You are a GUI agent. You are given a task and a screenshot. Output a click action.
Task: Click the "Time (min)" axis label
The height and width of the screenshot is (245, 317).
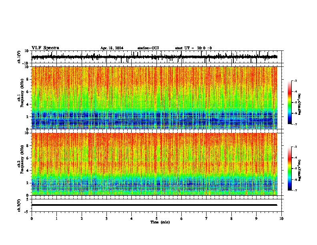coord(160,222)
